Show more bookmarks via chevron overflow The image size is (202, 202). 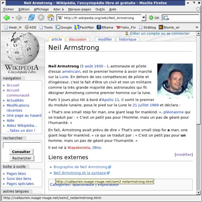click(196, 28)
